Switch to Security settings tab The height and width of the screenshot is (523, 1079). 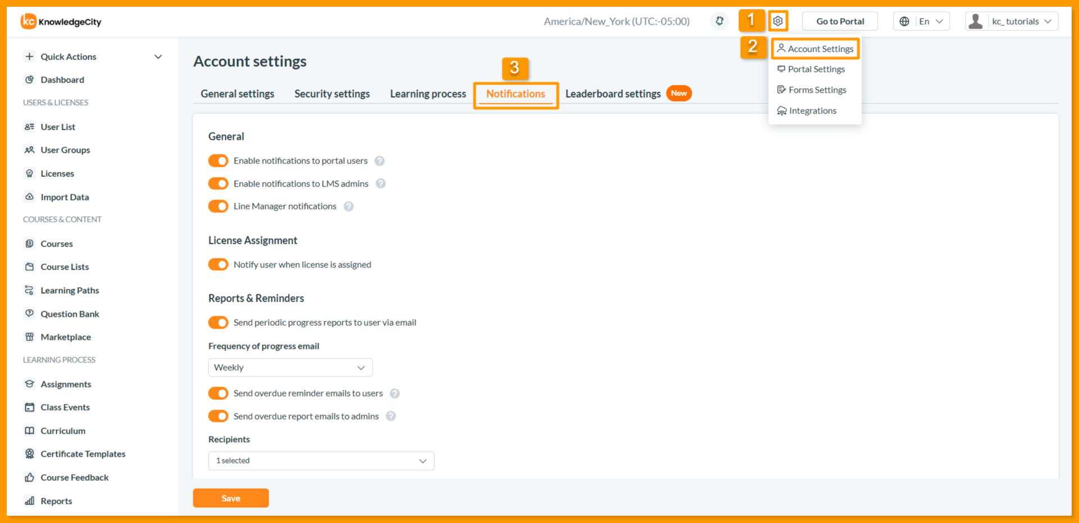click(x=332, y=94)
